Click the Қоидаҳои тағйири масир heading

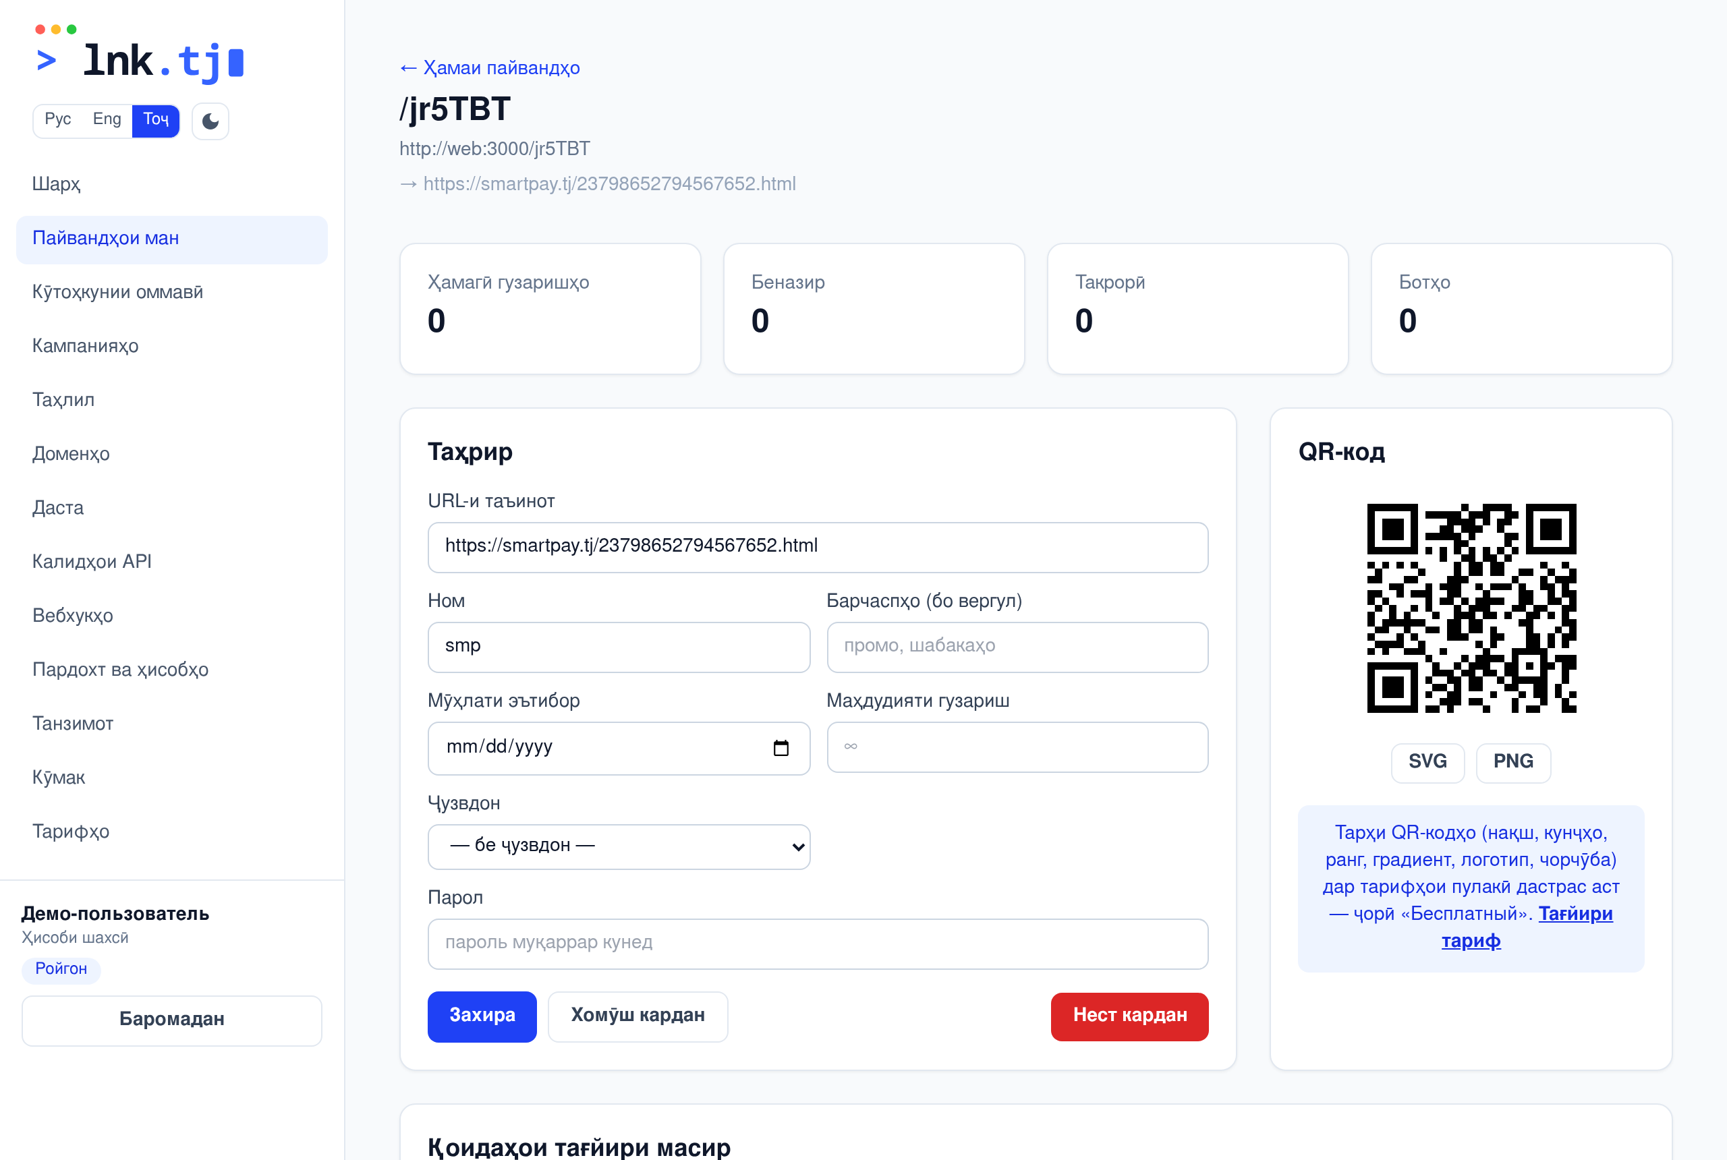click(579, 1147)
